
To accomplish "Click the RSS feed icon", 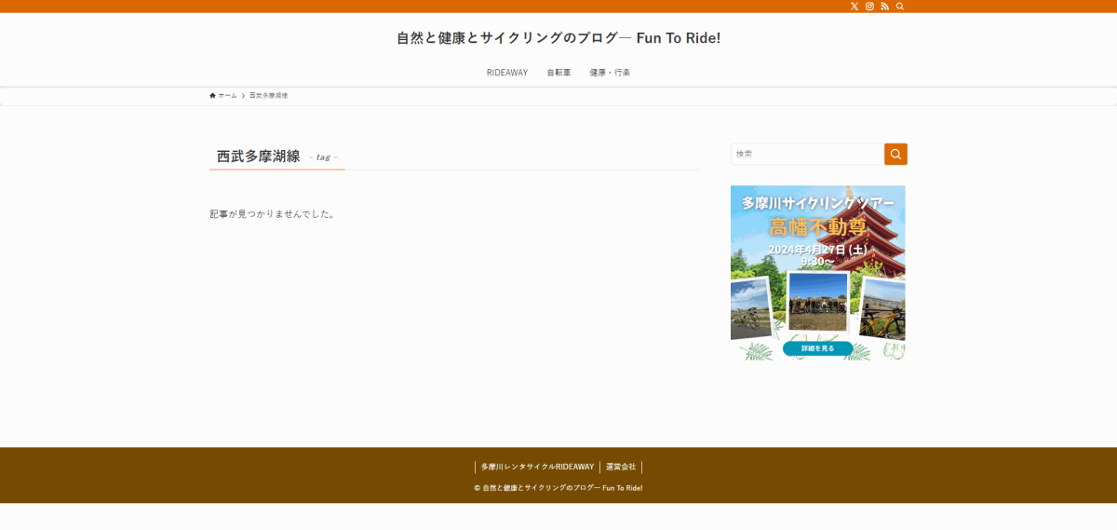I will pyautogui.click(x=884, y=7).
